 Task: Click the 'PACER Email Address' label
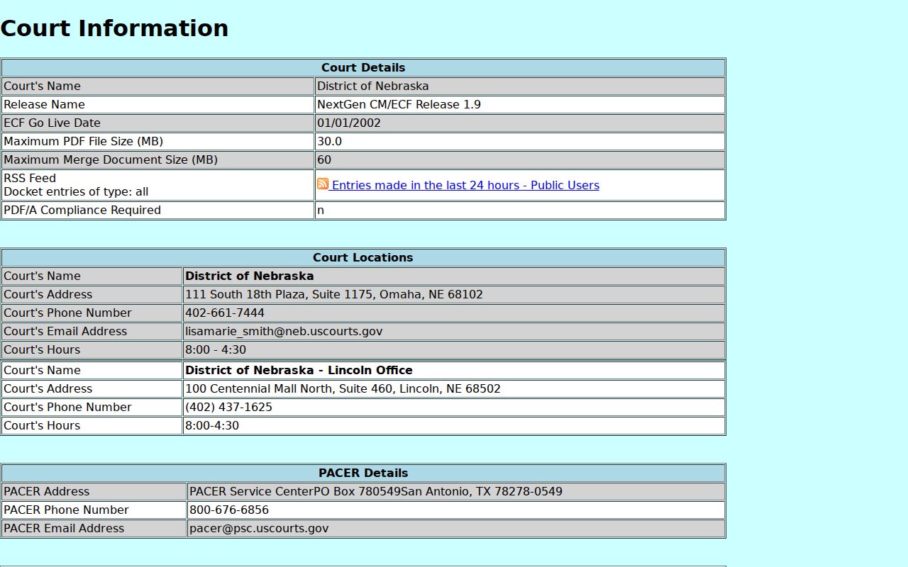click(64, 528)
